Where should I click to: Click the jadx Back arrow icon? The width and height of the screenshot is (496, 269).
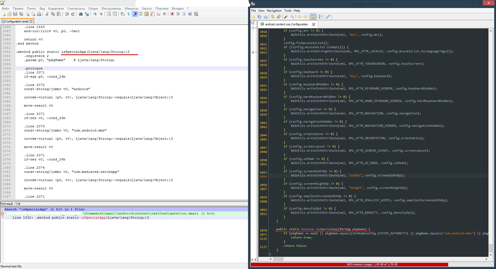300,17
